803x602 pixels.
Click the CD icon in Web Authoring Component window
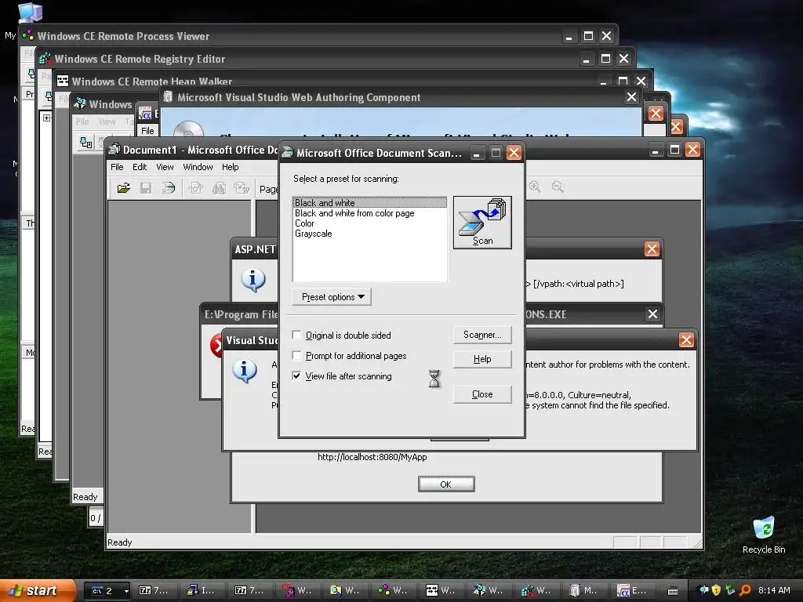189,129
